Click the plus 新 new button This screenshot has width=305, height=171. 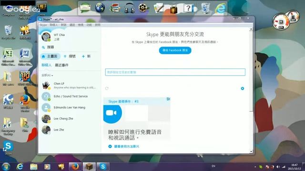click(86, 56)
